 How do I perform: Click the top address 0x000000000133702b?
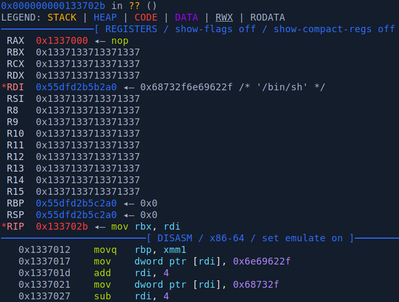(x=52, y=6)
